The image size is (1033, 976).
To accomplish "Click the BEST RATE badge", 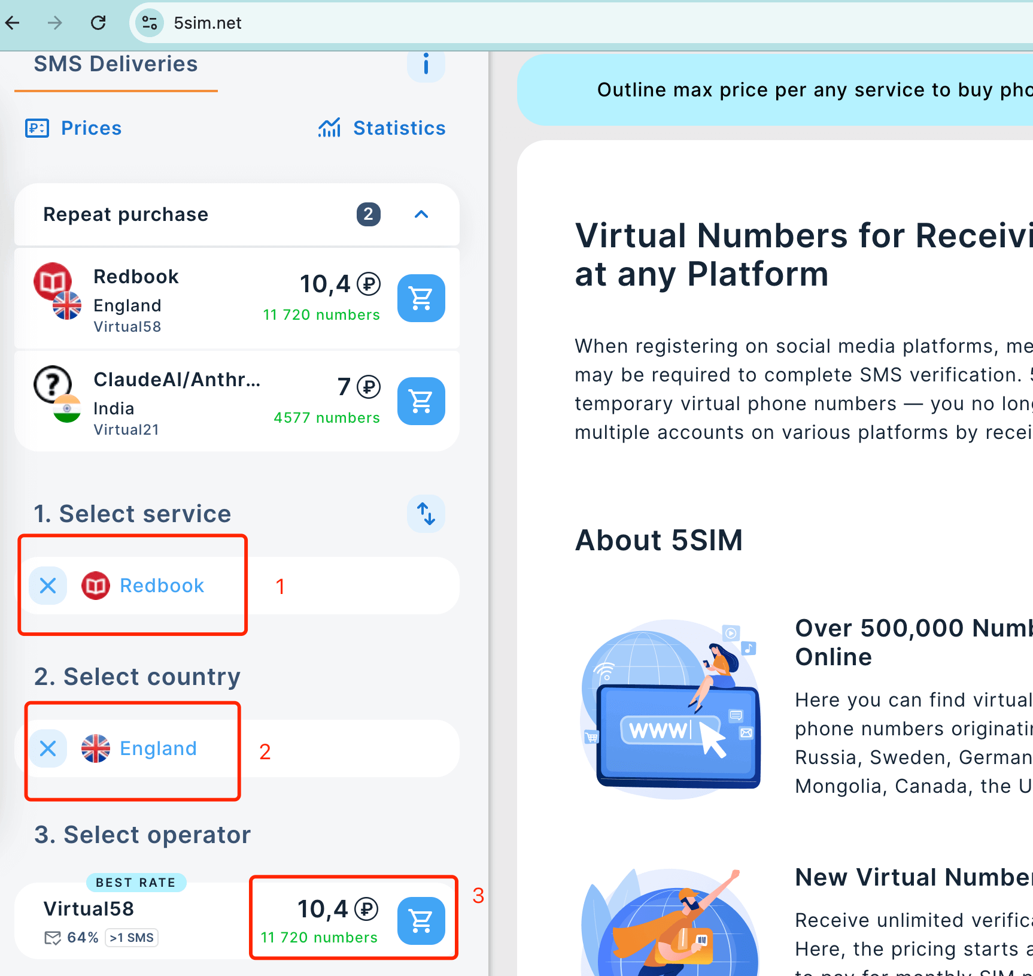I will tap(136, 883).
